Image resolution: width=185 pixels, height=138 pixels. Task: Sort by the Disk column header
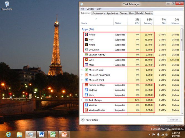(x=160, y=21)
